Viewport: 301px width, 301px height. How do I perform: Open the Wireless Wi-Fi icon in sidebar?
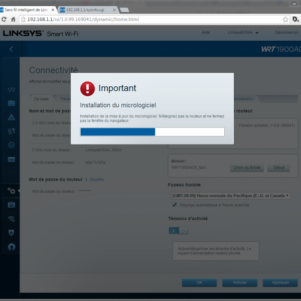click(x=11, y=219)
